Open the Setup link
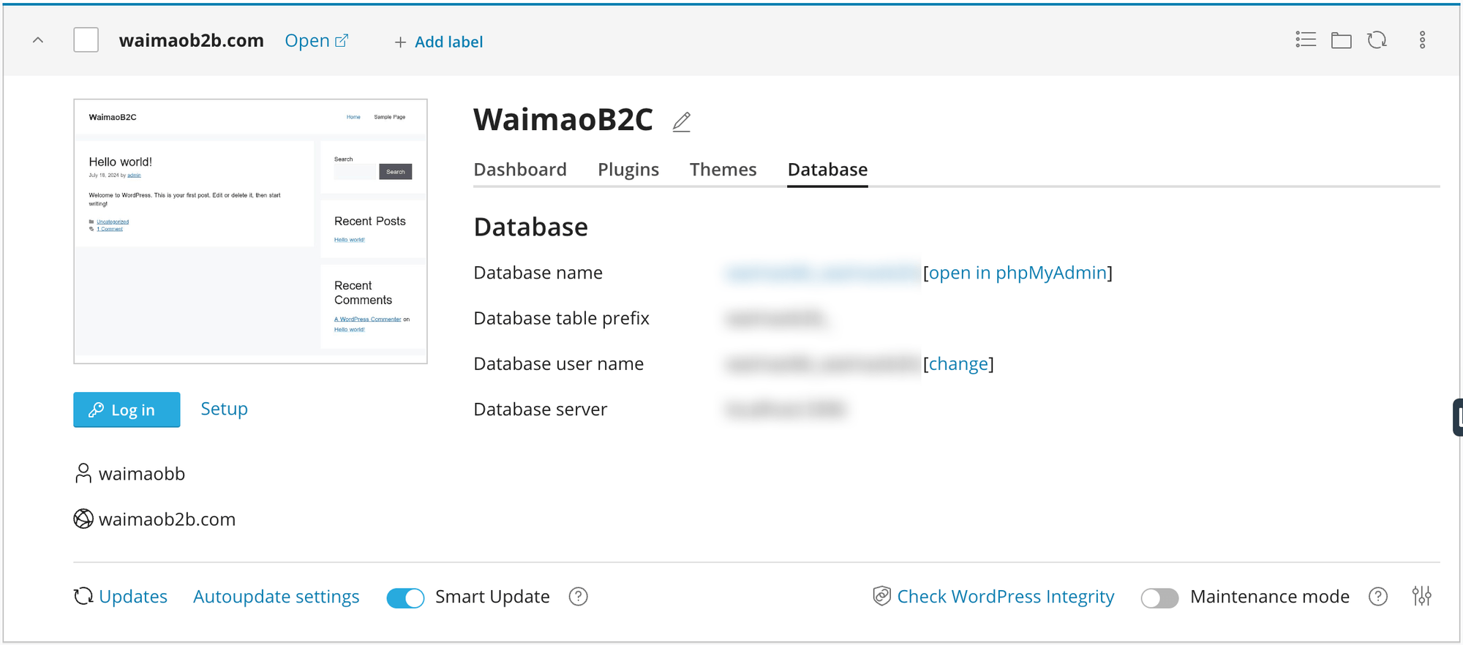 tap(224, 409)
